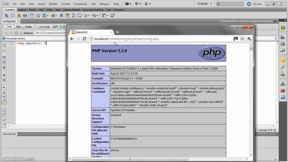Image resolution: width=288 pixels, height=162 pixels.
Task: Click the Balance Braces icon
Action: click(x=4, y=80)
